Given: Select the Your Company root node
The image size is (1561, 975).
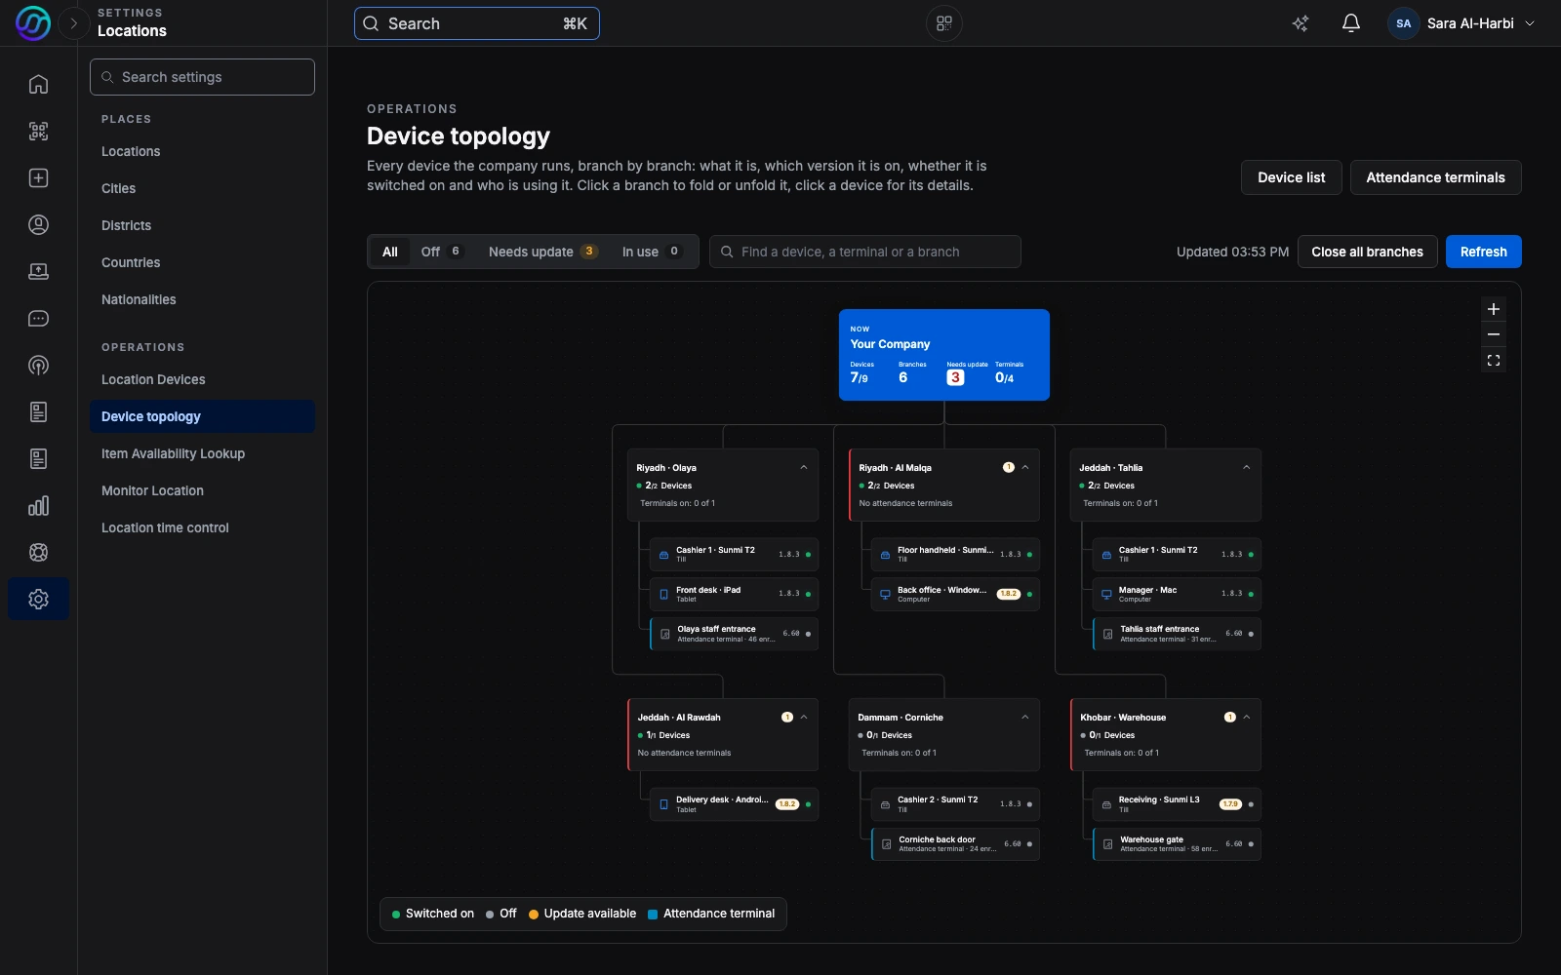Looking at the screenshot, I should click(x=943, y=355).
